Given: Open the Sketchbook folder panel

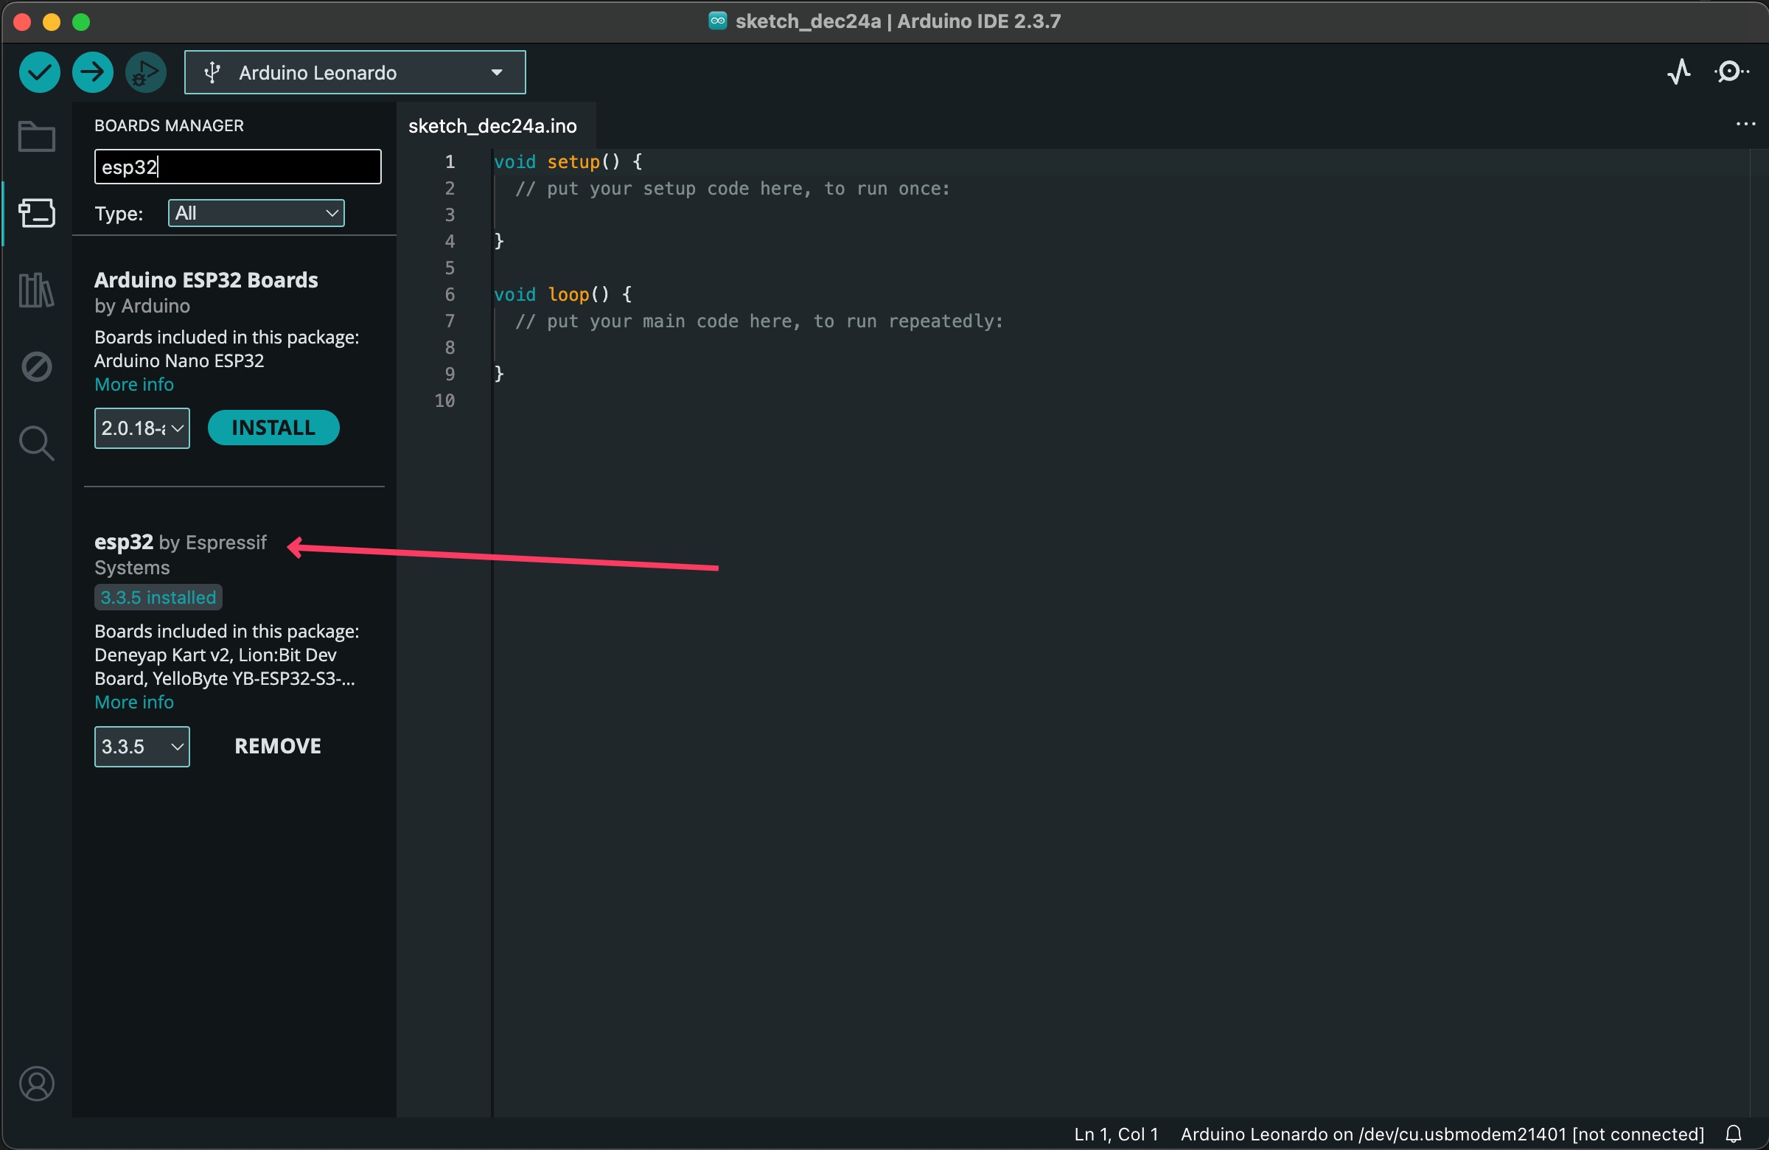Looking at the screenshot, I should [x=36, y=137].
